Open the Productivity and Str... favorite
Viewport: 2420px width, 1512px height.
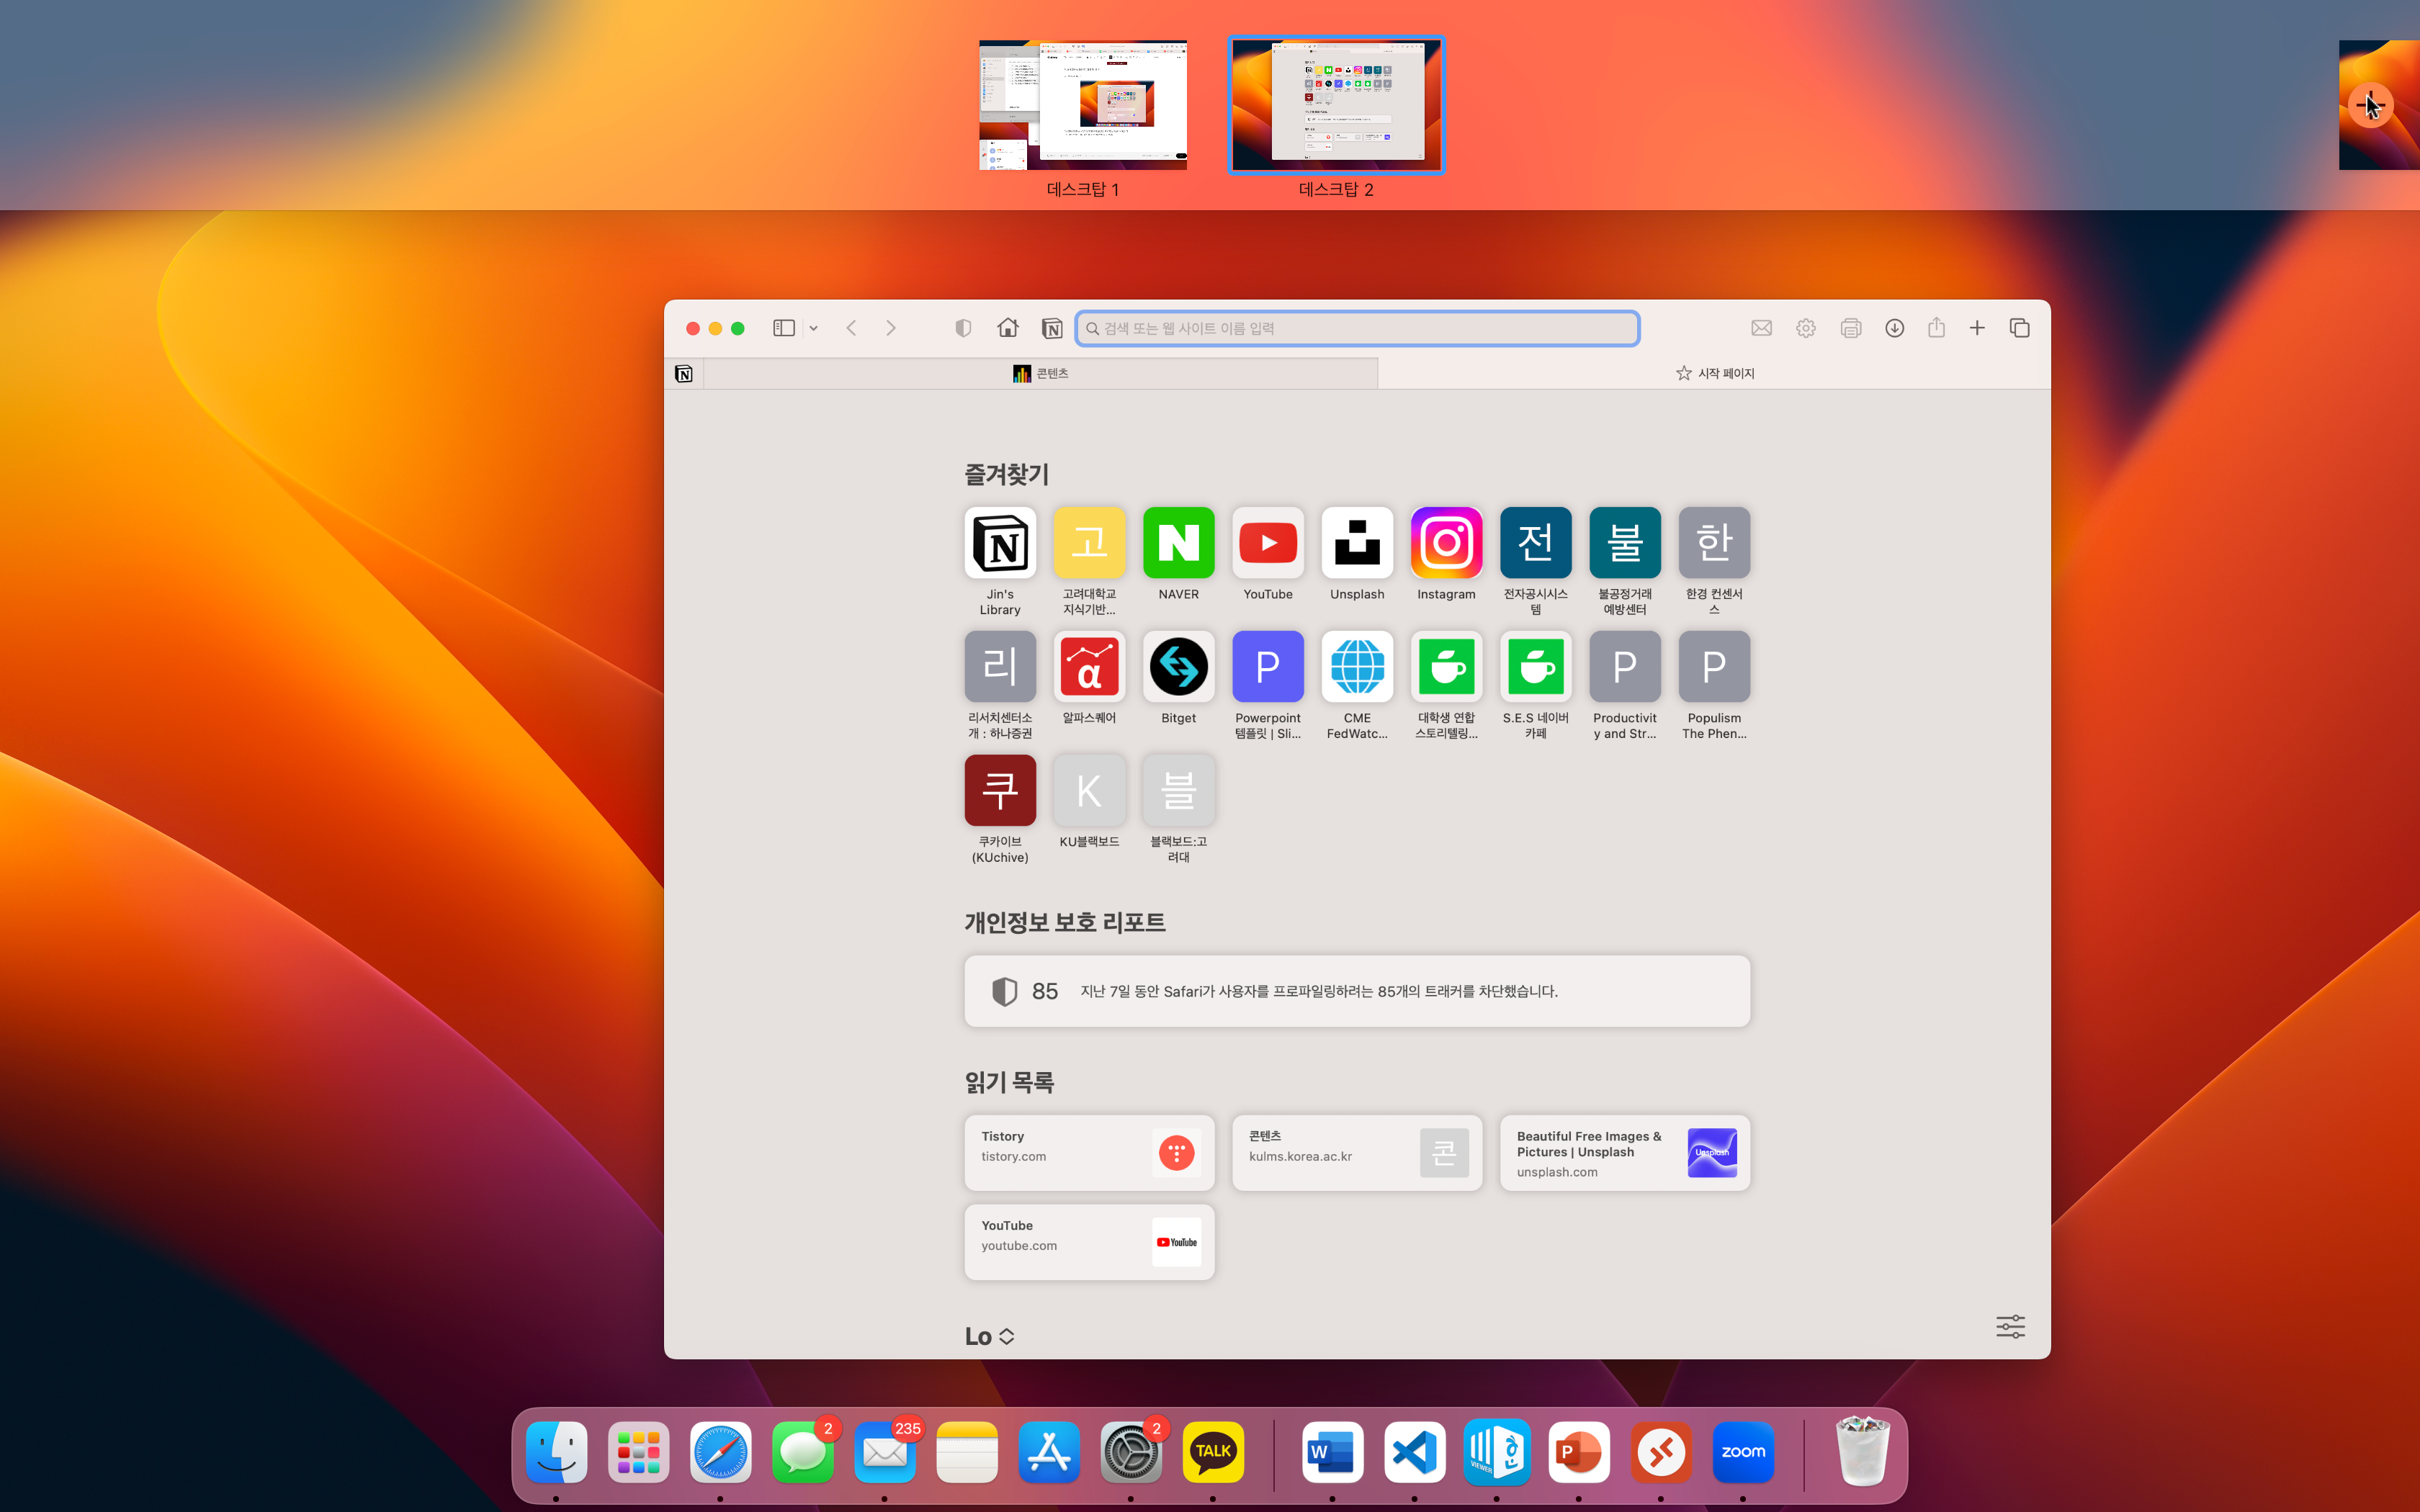coord(1625,685)
